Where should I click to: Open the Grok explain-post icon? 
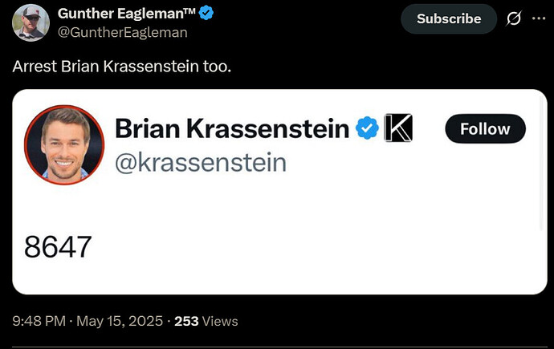pyautogui.click(x=513, y=18)
